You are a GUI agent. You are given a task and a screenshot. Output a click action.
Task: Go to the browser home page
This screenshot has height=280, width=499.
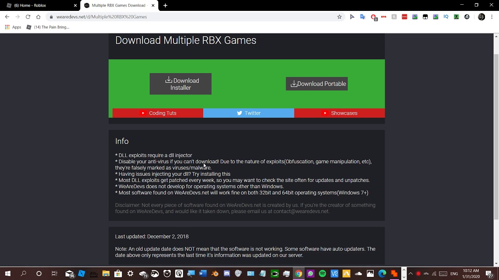click(x=38, y=17)
